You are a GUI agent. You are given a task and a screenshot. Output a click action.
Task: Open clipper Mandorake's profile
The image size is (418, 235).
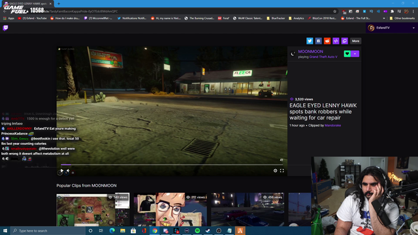click(x=332, y=125)
